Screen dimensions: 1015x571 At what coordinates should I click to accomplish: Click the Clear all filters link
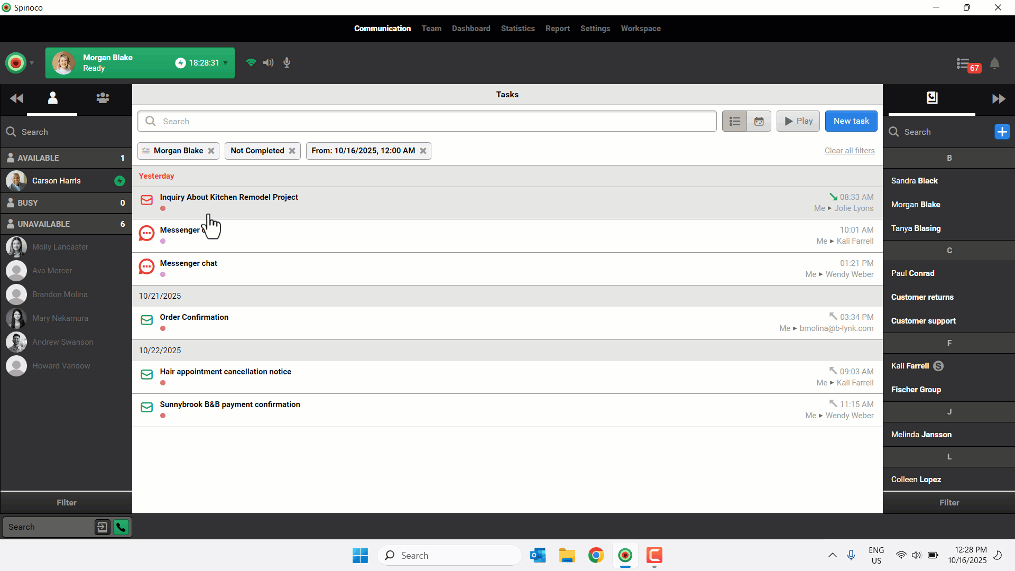(x=849, y=151)
